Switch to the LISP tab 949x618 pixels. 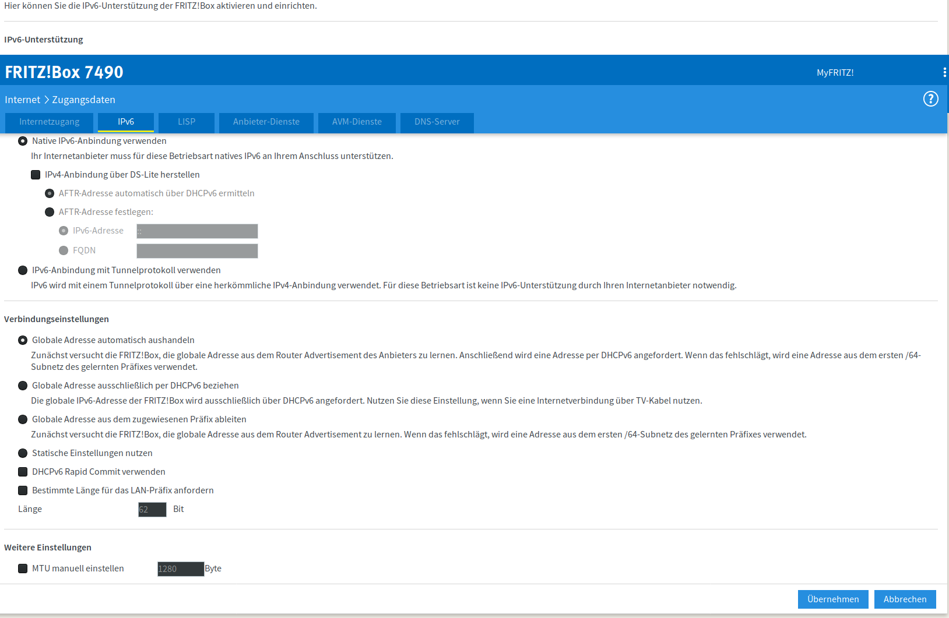187,122
